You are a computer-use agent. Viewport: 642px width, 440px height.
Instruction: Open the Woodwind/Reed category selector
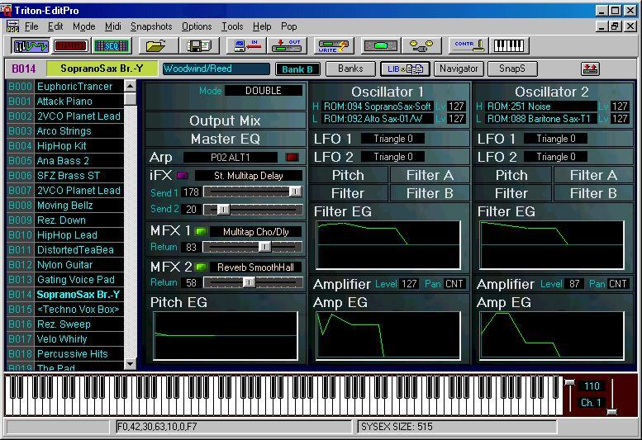point(216,69)
